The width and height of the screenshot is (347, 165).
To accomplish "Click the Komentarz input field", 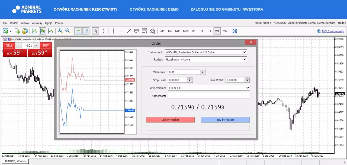I will coord(209,96).
